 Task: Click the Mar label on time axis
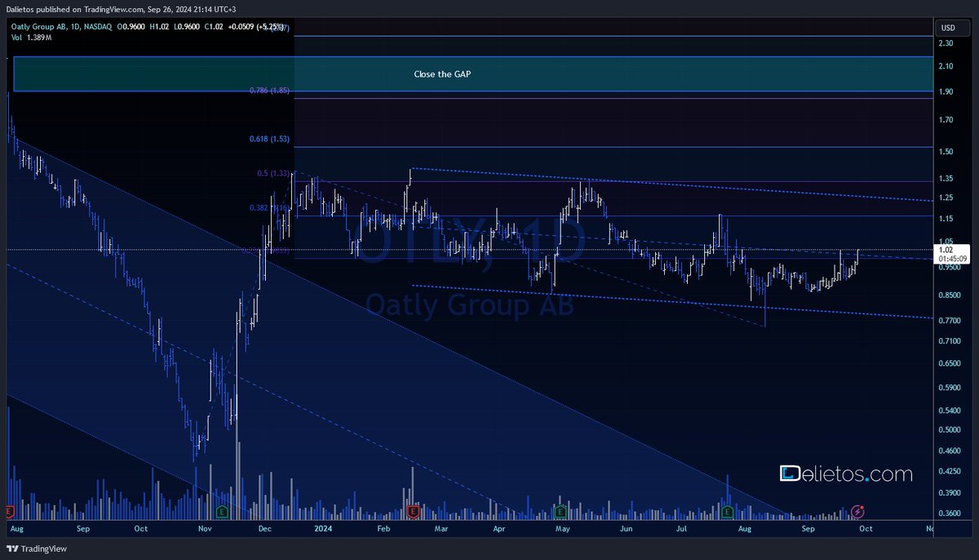click(441, 529)
